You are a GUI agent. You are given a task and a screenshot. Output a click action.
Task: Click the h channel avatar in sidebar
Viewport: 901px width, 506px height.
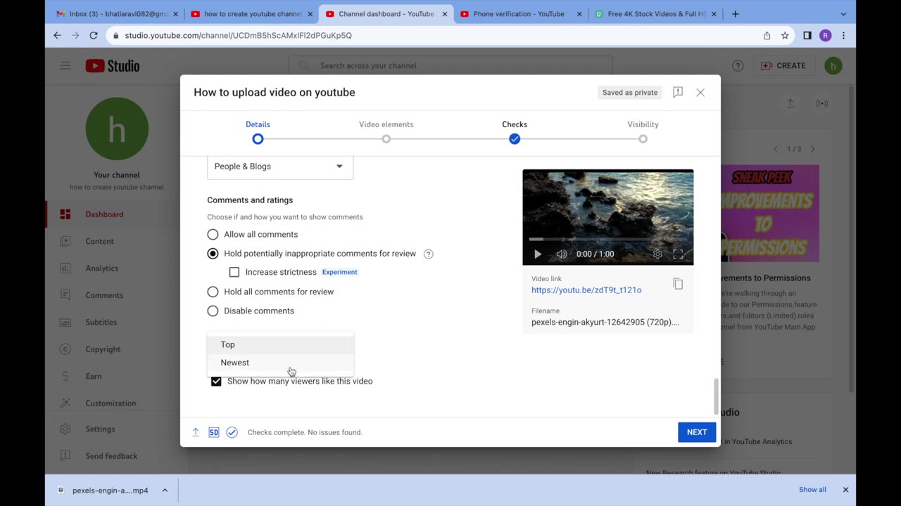point(117,129)
